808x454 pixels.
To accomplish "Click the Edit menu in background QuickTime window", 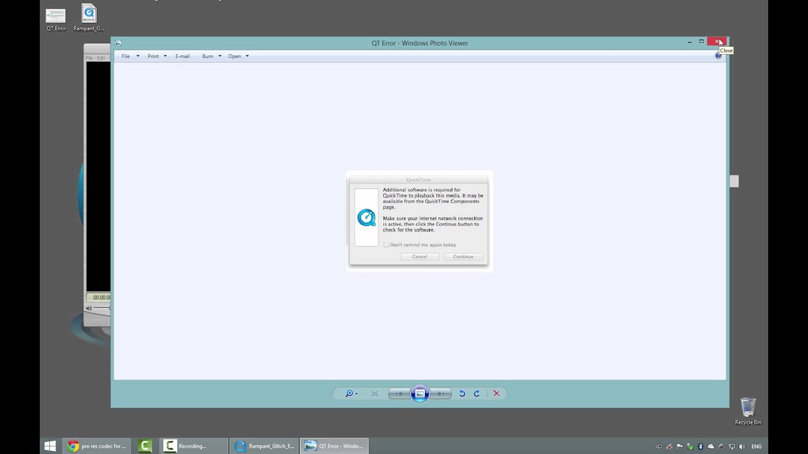I will click(101, 58).
